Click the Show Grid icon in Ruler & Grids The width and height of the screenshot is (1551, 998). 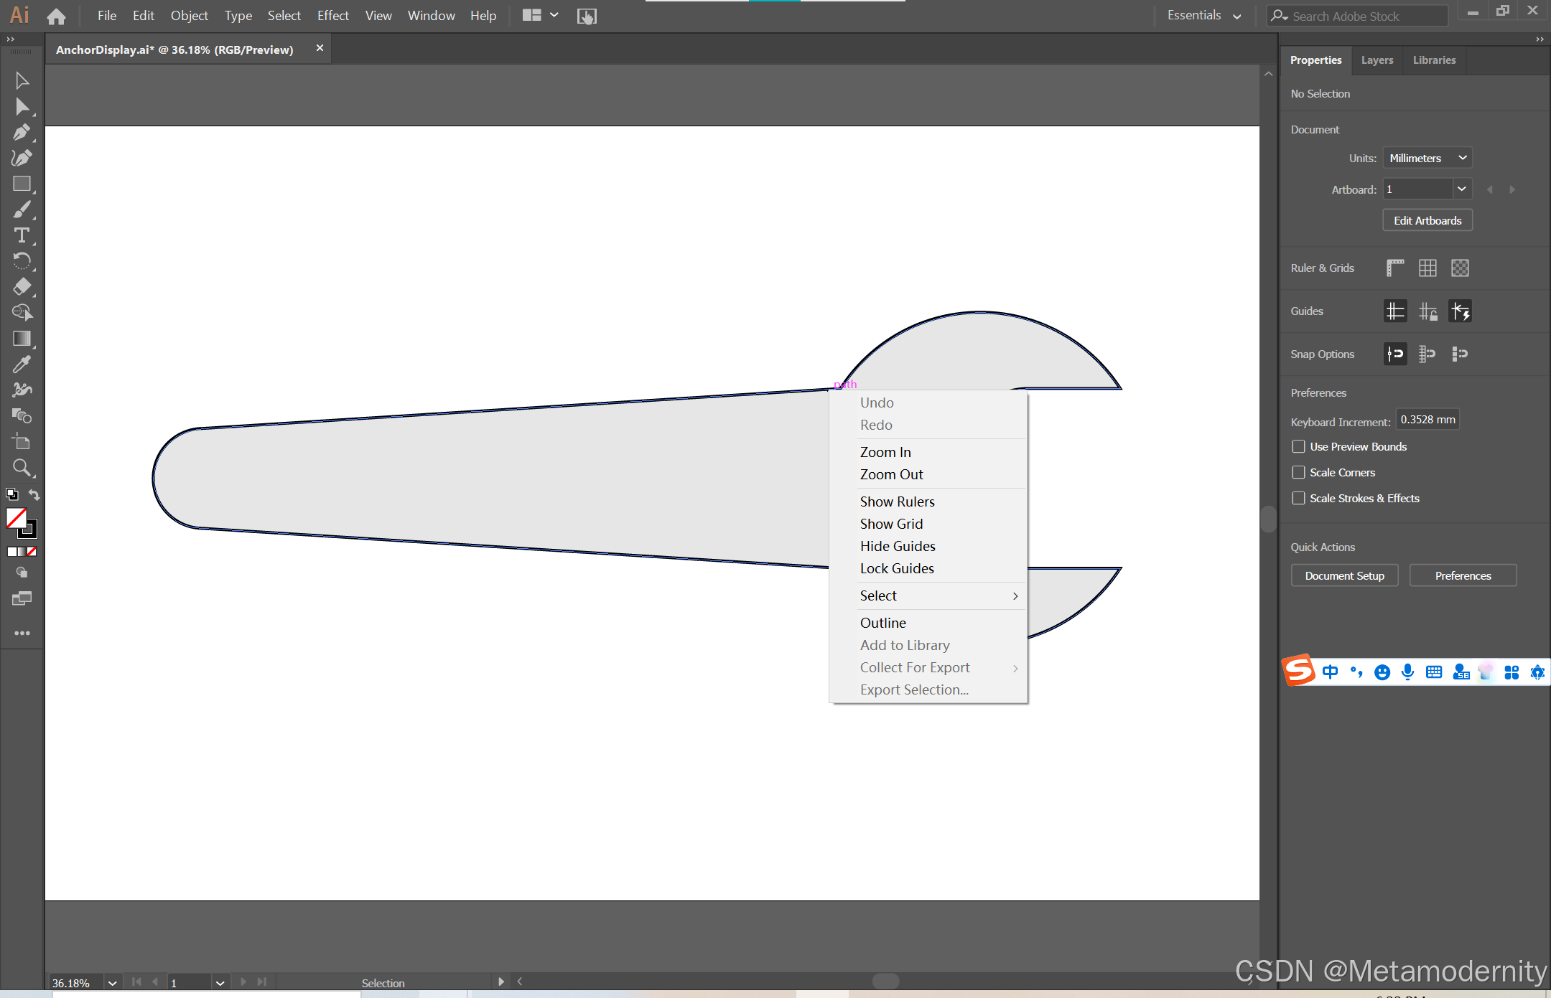click(x=1427, y=268)
